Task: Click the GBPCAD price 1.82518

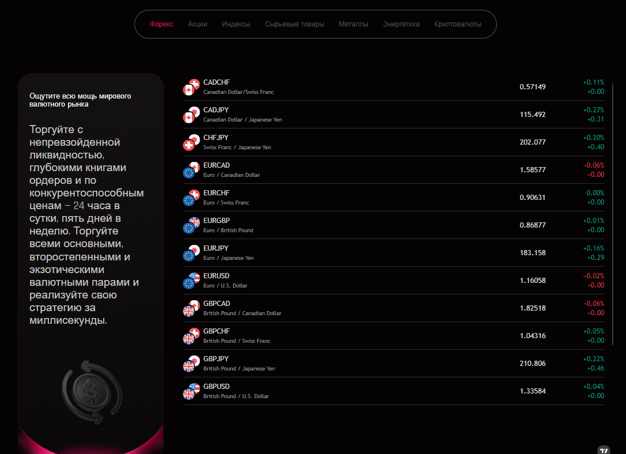Action: pos(533,308)
